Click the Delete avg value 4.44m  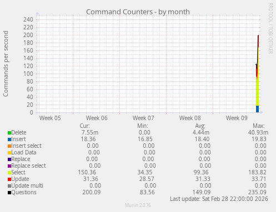click(201, 132)
